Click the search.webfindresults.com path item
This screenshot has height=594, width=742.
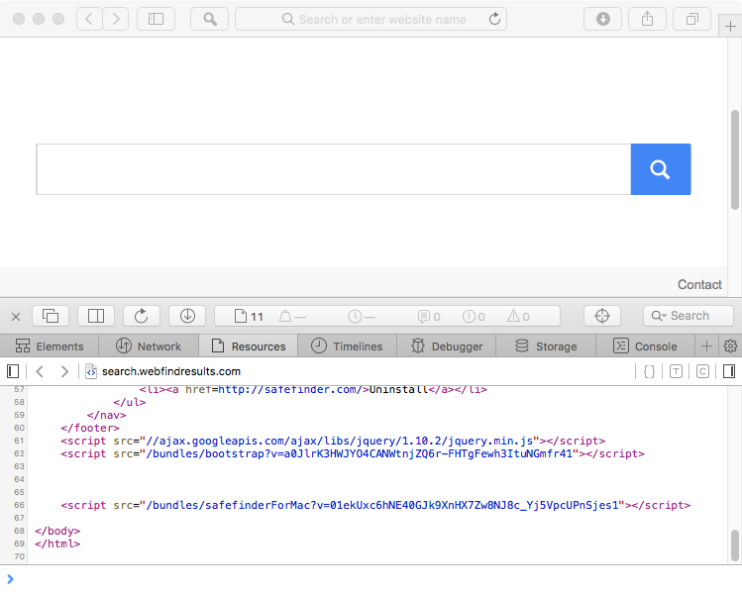[162, 371]
